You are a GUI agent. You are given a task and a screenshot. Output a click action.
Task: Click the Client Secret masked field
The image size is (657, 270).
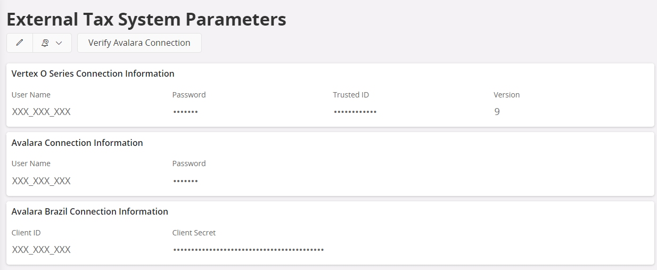coord(248,250)
